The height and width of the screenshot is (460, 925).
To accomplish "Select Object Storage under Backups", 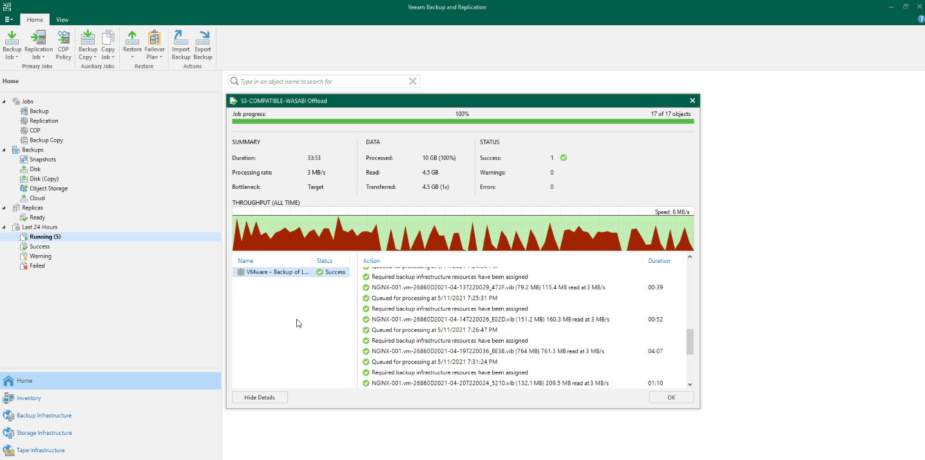I will pos(48,188).
